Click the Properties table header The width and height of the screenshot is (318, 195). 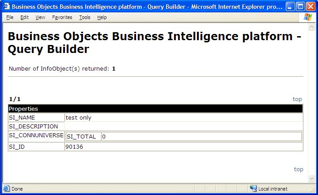[x=155, y=109]
